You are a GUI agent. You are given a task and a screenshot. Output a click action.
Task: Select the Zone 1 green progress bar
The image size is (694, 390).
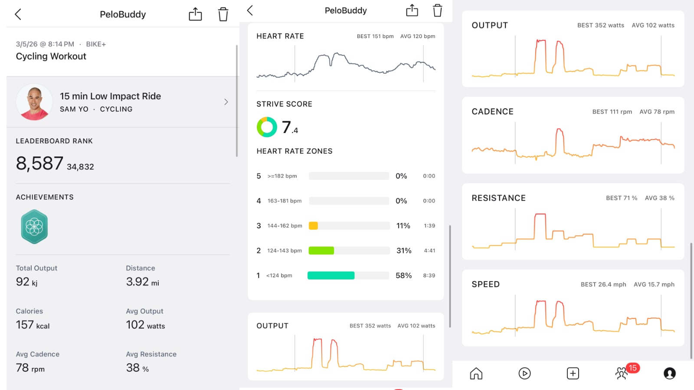click(331, 276)
